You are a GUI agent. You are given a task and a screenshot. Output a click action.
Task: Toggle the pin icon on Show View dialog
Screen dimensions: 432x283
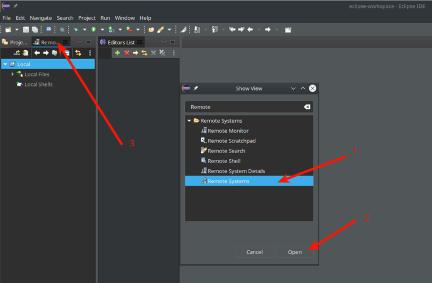[196, 88]
